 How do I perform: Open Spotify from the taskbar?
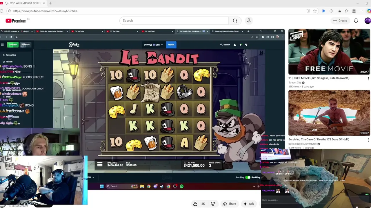click(181, 186)
